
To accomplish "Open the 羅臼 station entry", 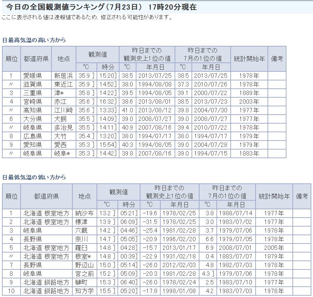I will click(x=82, y=248).
